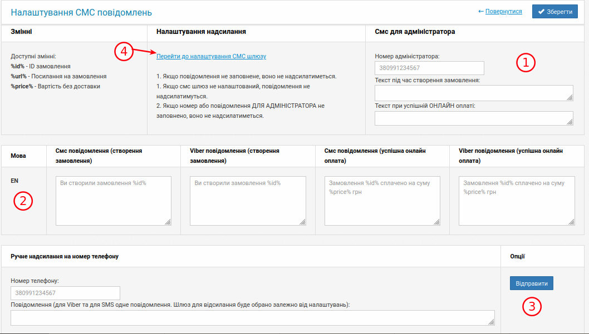The width and height of the screenshot is (589, 334).
Task: Grab resize handle of EN Viber successful-payment textarea
Action: (571, 222)
